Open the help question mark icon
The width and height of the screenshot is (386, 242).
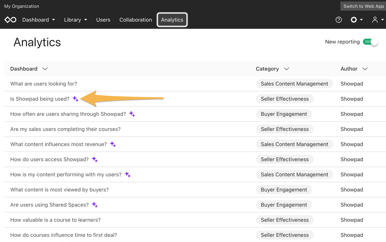pos(339,20)
